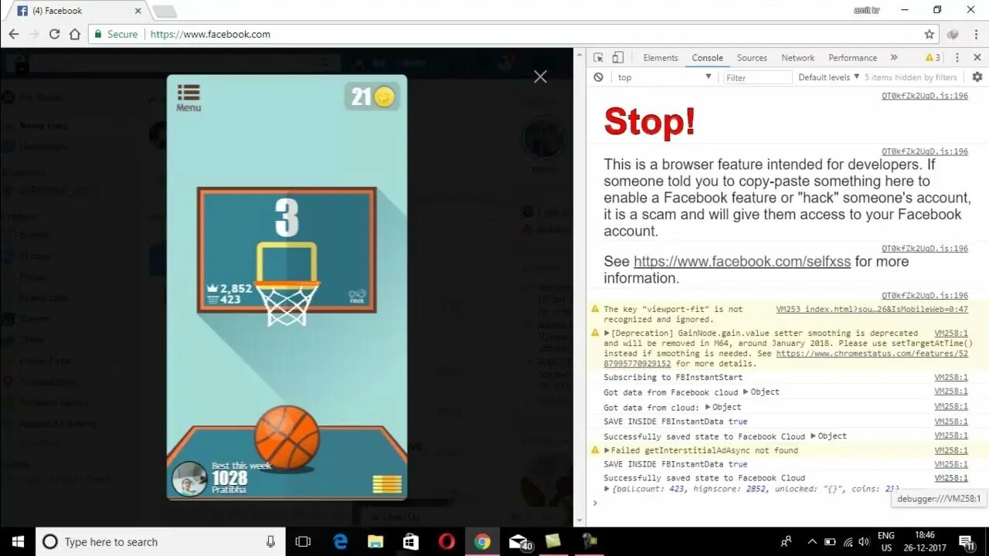The image size is (989, 556).
Task: Show hidden tray icons with the up chevron
Action: [812, 541]
